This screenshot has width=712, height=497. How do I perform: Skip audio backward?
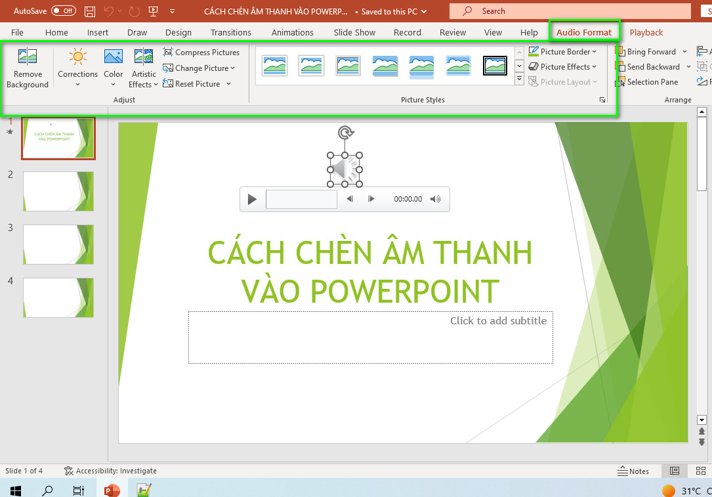(x=350, y=198)
